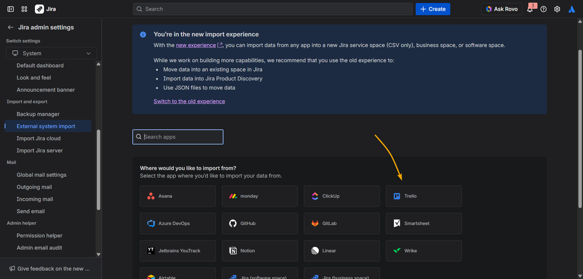Viewport: 583px width, 279px height.
Task: Click 'You're in the new import experience' heading
Action: tap(207, 34)
